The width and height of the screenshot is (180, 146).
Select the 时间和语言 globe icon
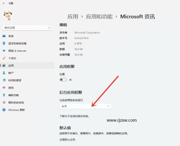coord(4,80)
